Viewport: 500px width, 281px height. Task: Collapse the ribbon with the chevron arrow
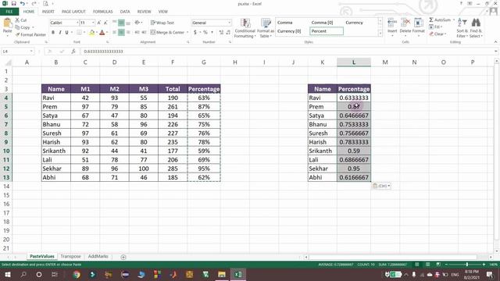click(495, 42)
